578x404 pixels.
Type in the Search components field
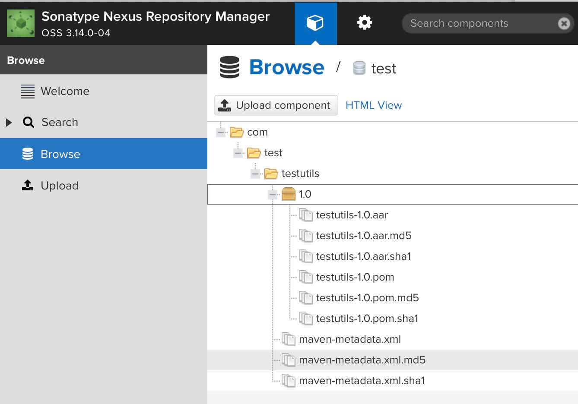pos(480,23)
